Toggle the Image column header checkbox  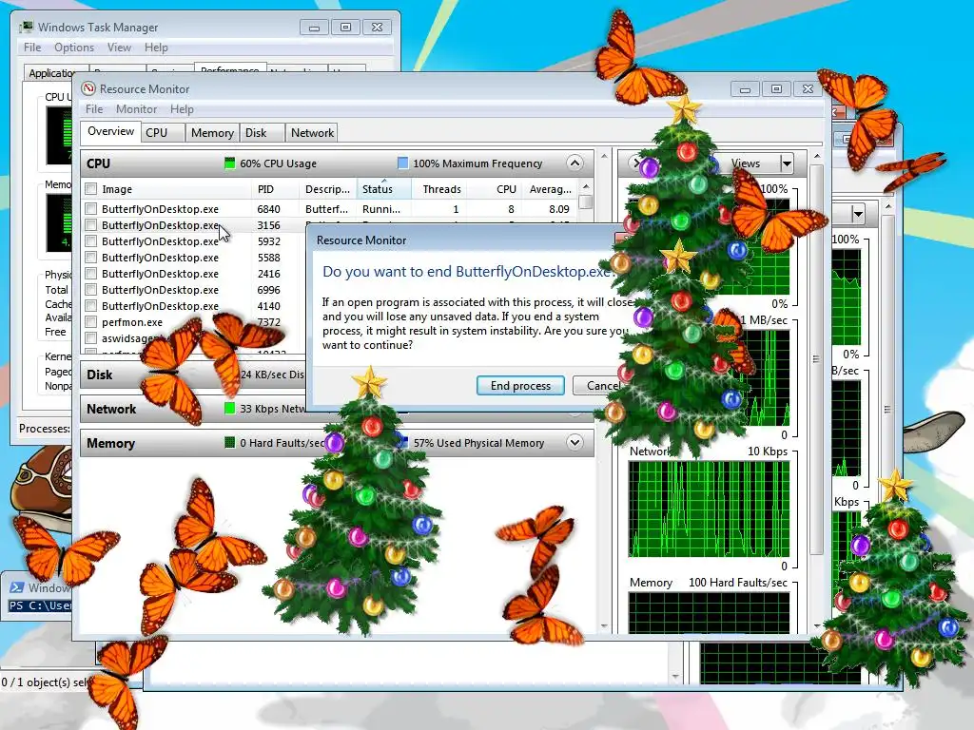[x=90, y=189]
